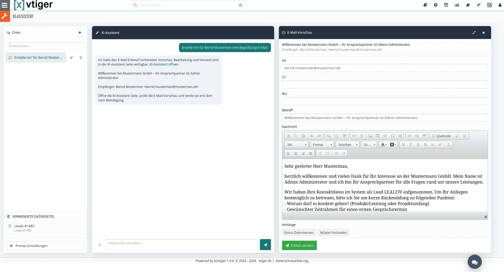Viewport: 504px width, 272px height.
Task: Open the global search options dropdown arrow
Action: click(x=240, y=5)
